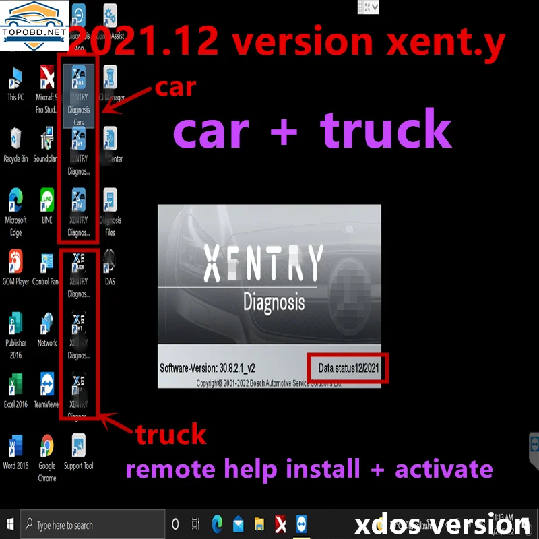
Task: Select the Microsoft Edge desktop shortcut
Action: (15, 212)
